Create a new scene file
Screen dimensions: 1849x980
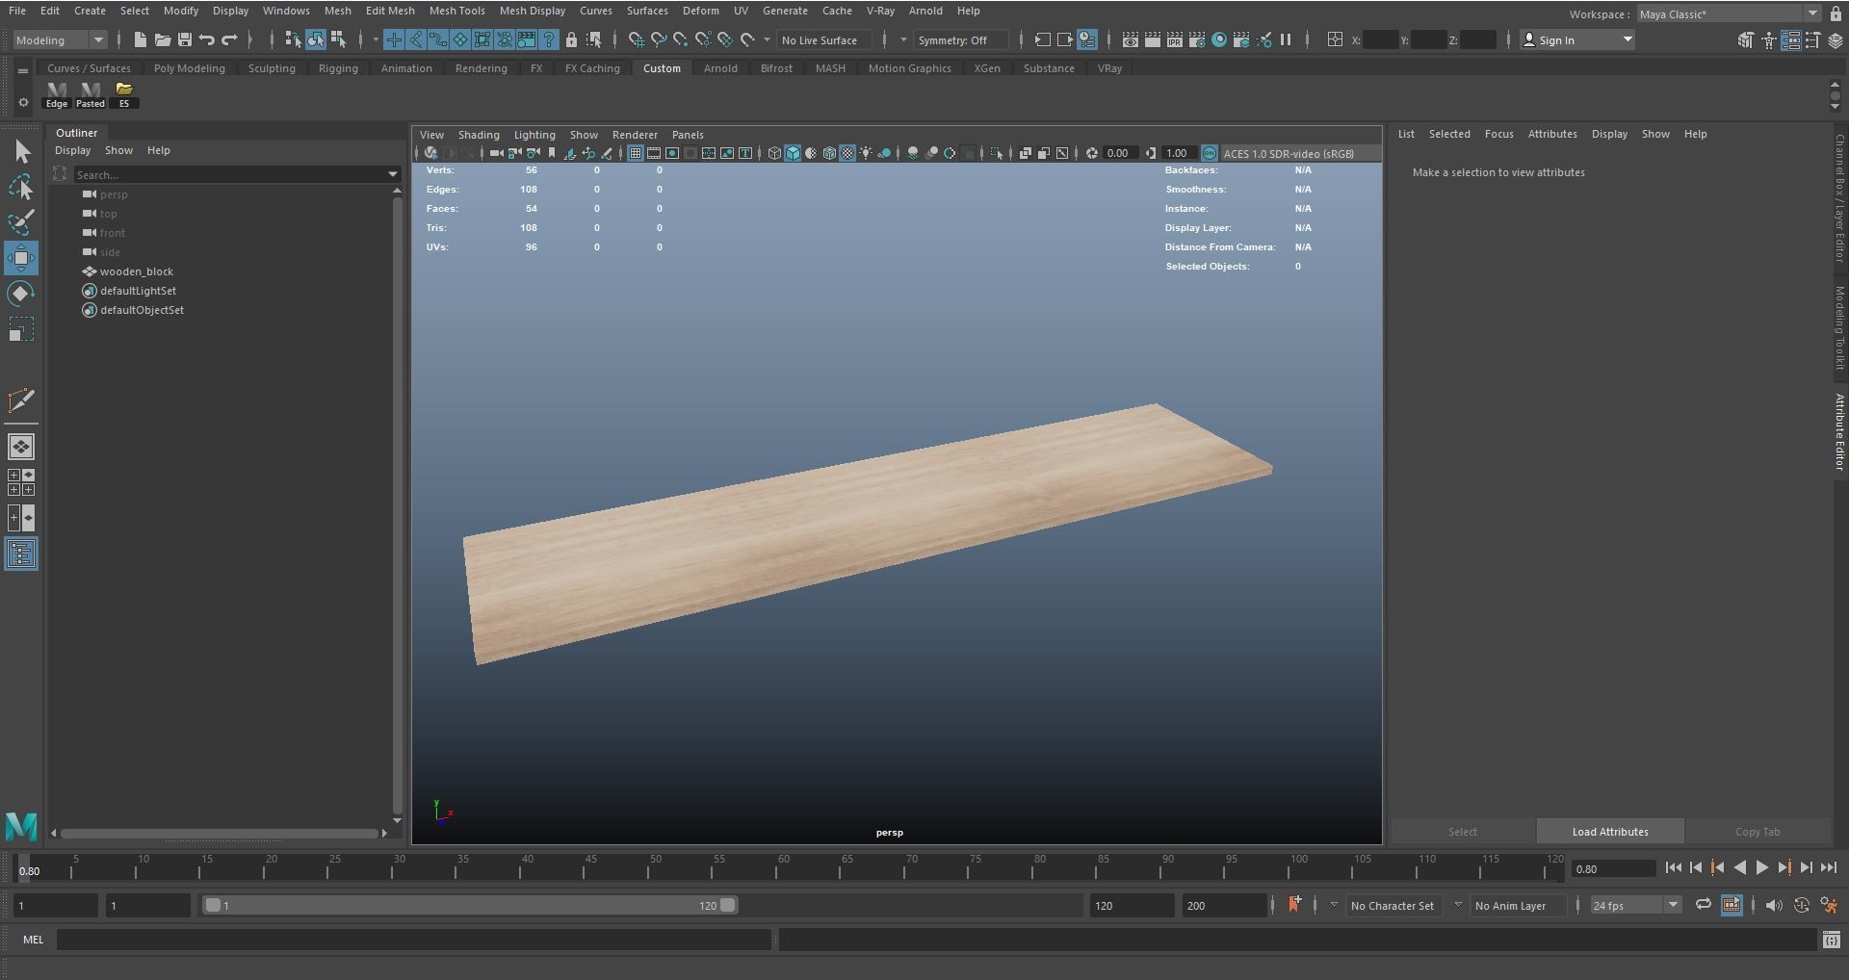coord(140,39)
